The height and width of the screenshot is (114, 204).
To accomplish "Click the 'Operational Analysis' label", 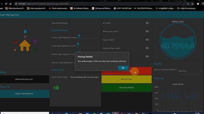I will coord(60,23).
